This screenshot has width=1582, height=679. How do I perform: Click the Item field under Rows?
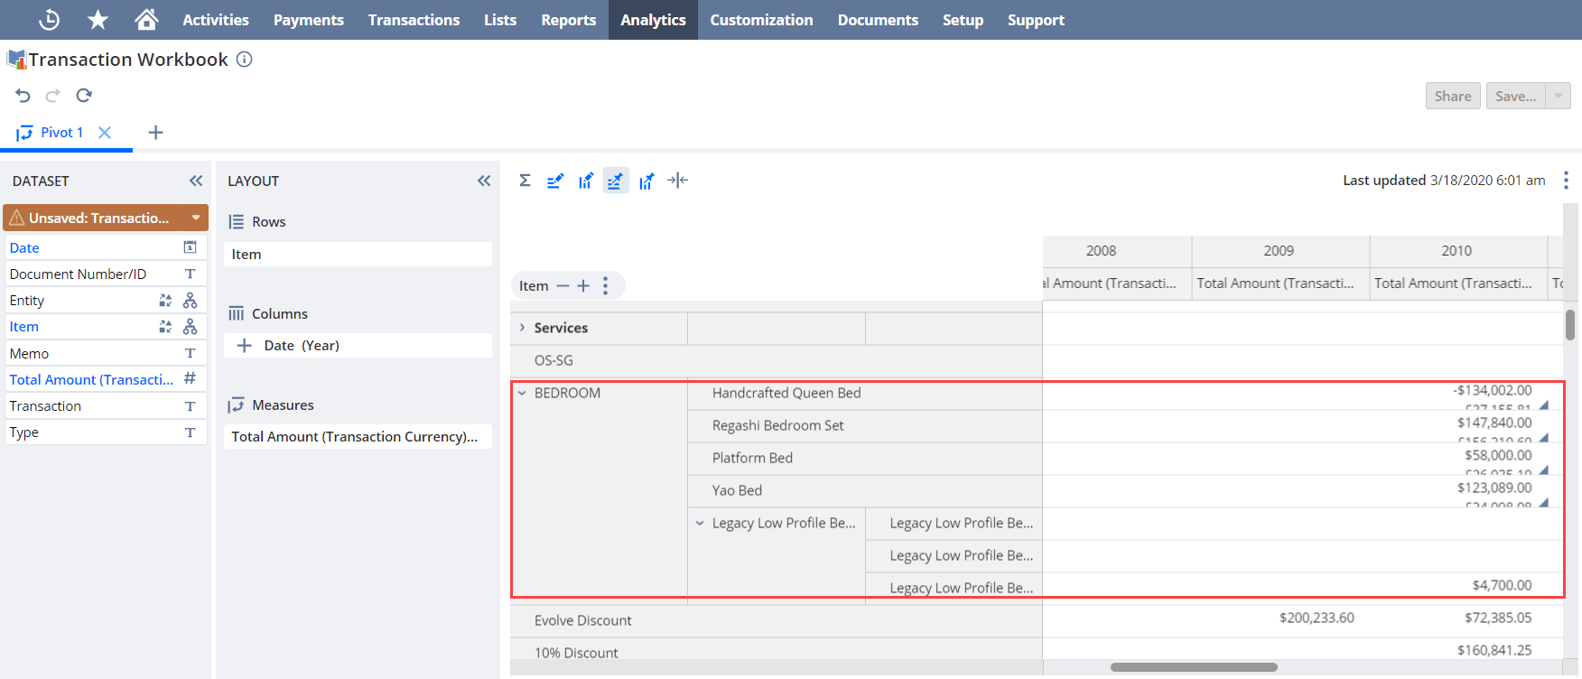(358, 254)
